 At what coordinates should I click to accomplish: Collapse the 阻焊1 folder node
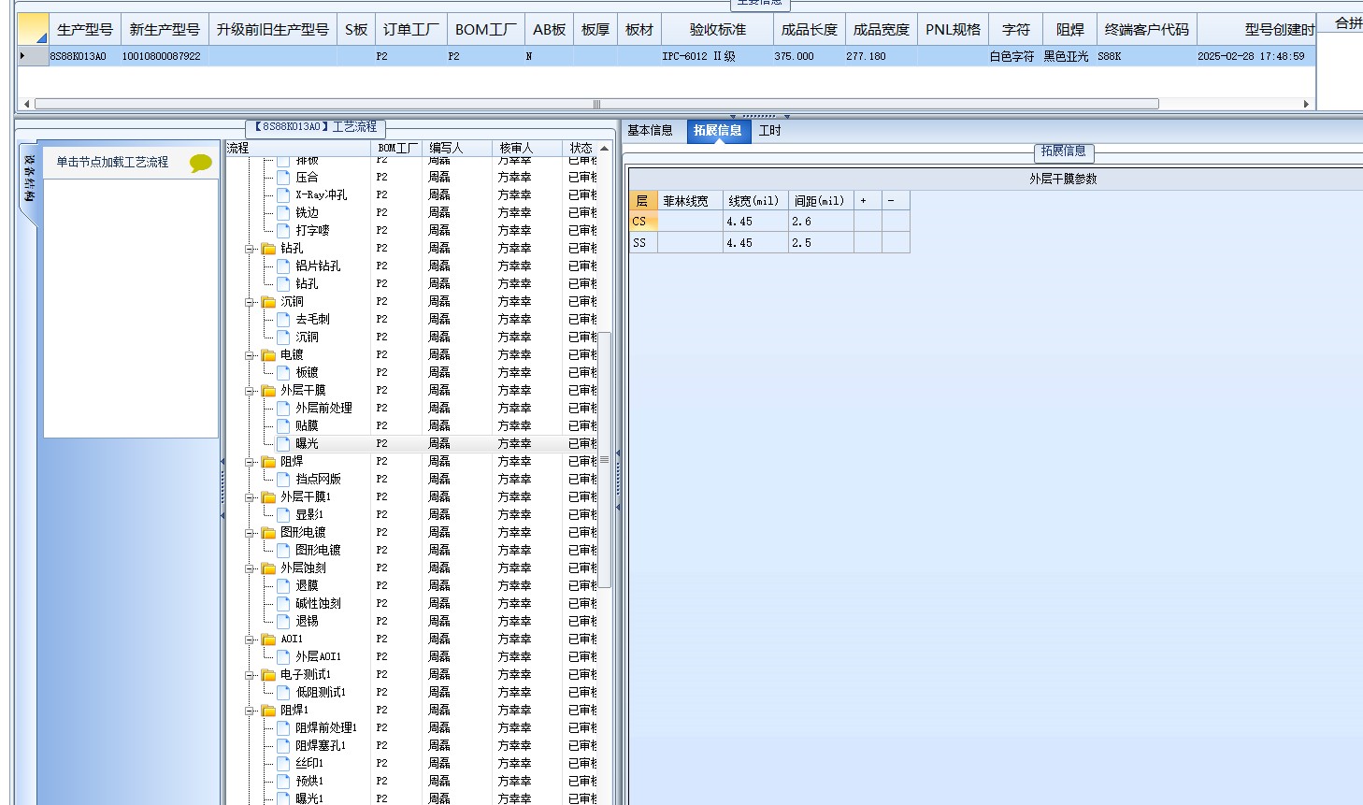tap(251, 711)
